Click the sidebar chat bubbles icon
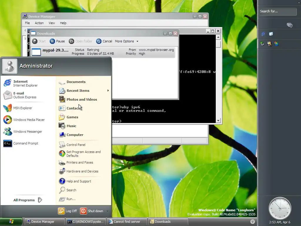The image size is (301, 226). click(x=290, y=25)
